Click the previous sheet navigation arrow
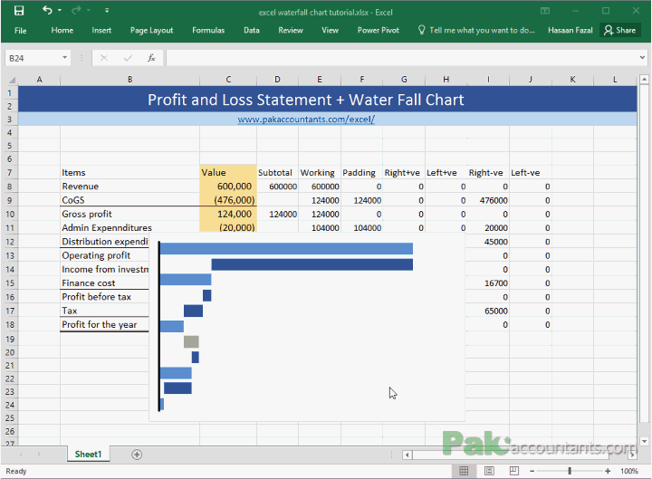 (21, 454)
